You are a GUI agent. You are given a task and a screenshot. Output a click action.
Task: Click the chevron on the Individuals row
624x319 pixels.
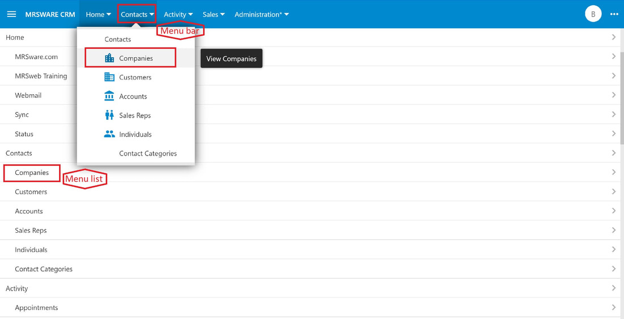click(x=613, y=250)
